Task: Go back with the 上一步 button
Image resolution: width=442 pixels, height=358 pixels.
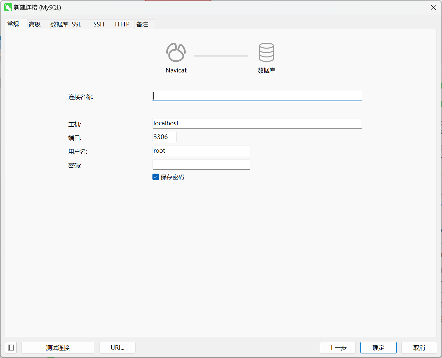Action: pos(338,348)
